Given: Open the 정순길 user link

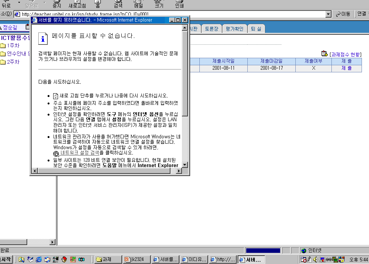Looking at the screenshot, I should point(10,27).
